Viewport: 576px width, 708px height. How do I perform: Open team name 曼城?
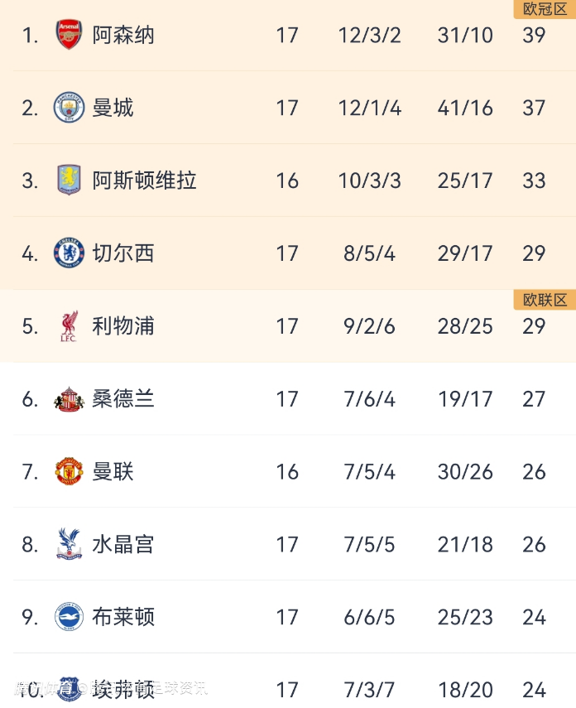(113, 108)
